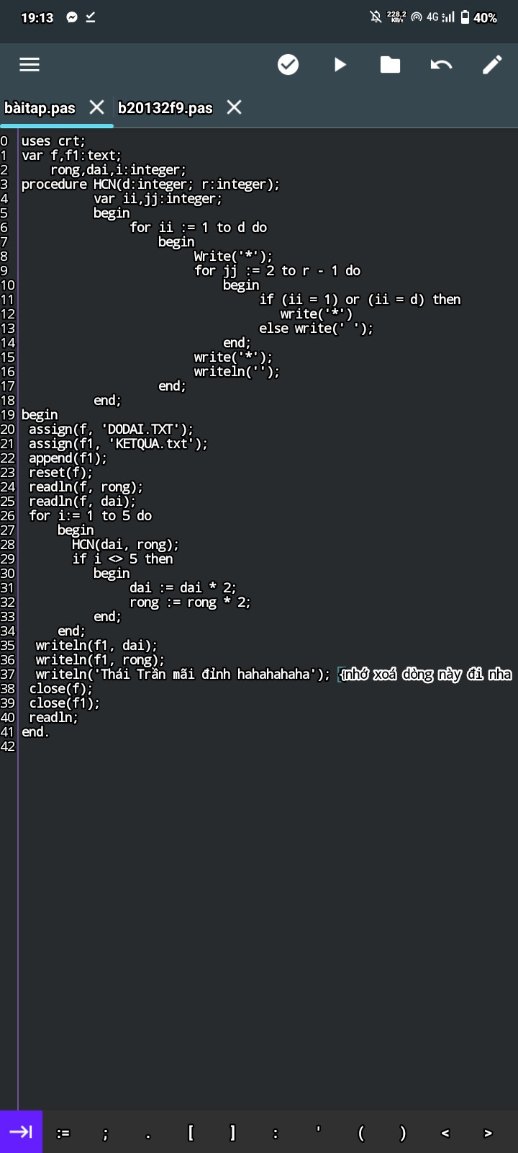Viewport: 518px width, 1153px height.
Task: Insert a closing square bracket
Action: (233, 1133)
